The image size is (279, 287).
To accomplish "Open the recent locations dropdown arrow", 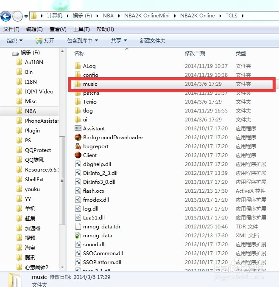I will pos(26,17).
